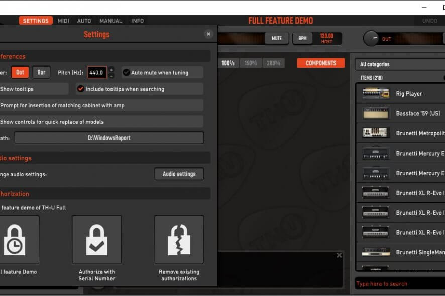Open the AUTO tab
445x296 pixels.
click(84, 21)
